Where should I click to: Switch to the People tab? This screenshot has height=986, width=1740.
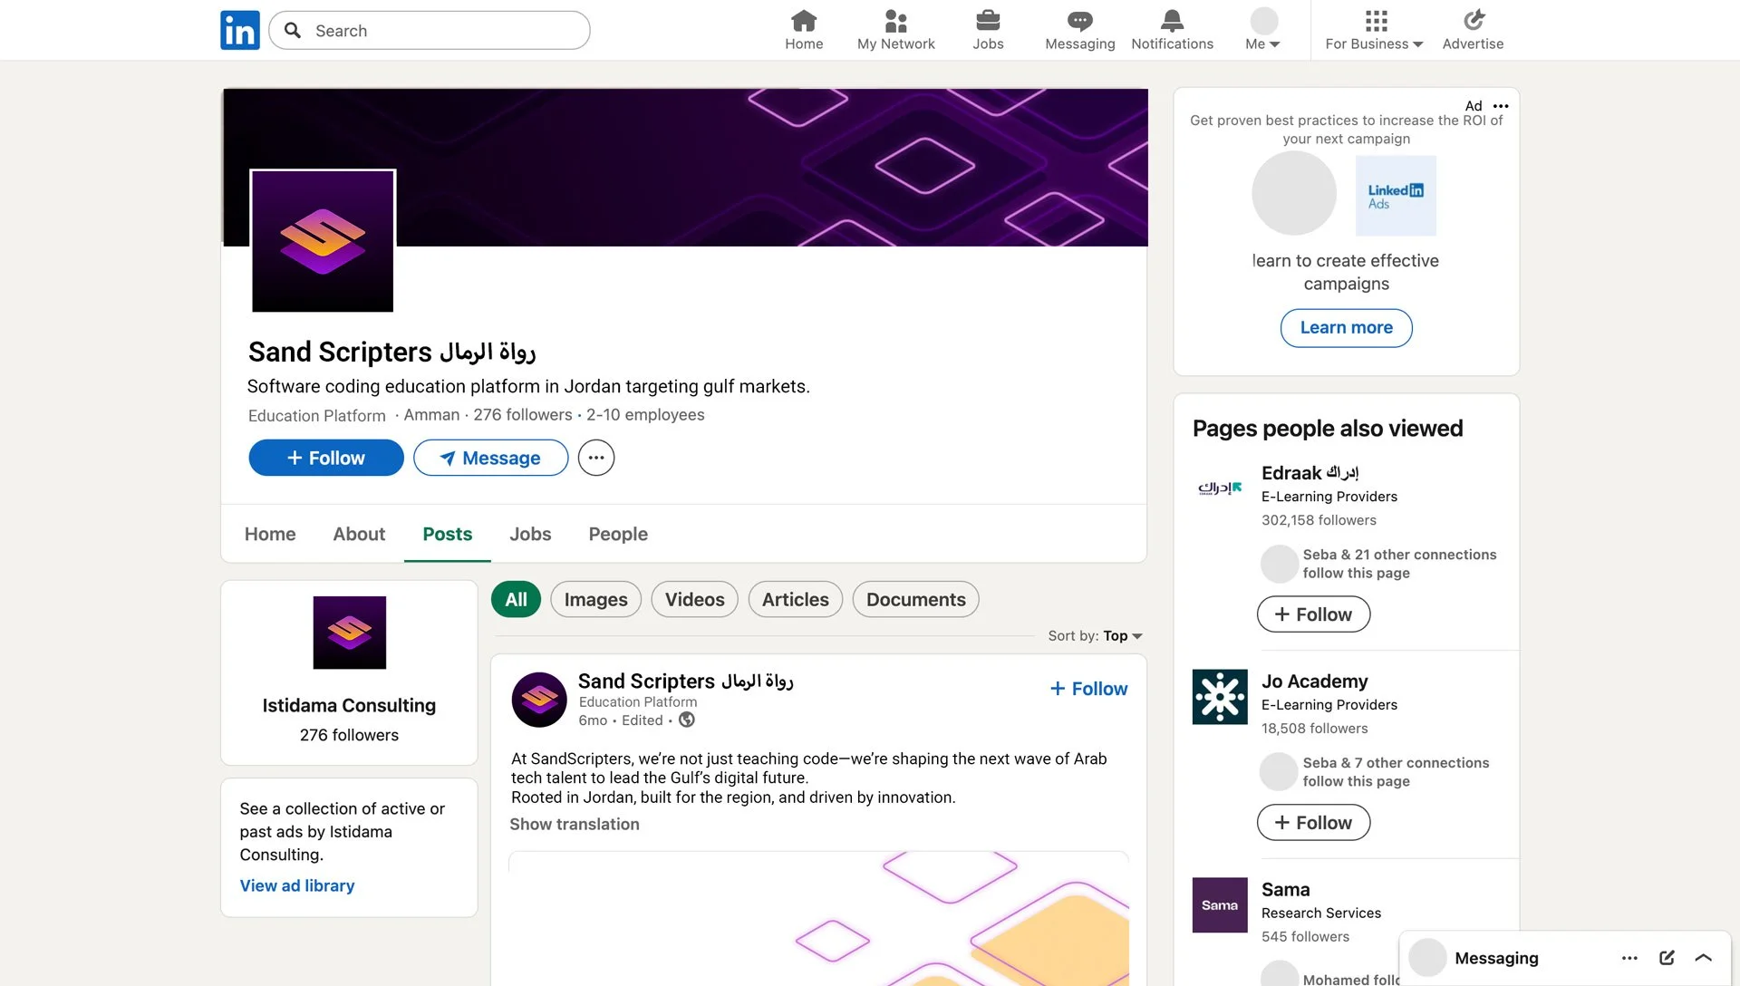pyautogui.click(x=618, y=534)
